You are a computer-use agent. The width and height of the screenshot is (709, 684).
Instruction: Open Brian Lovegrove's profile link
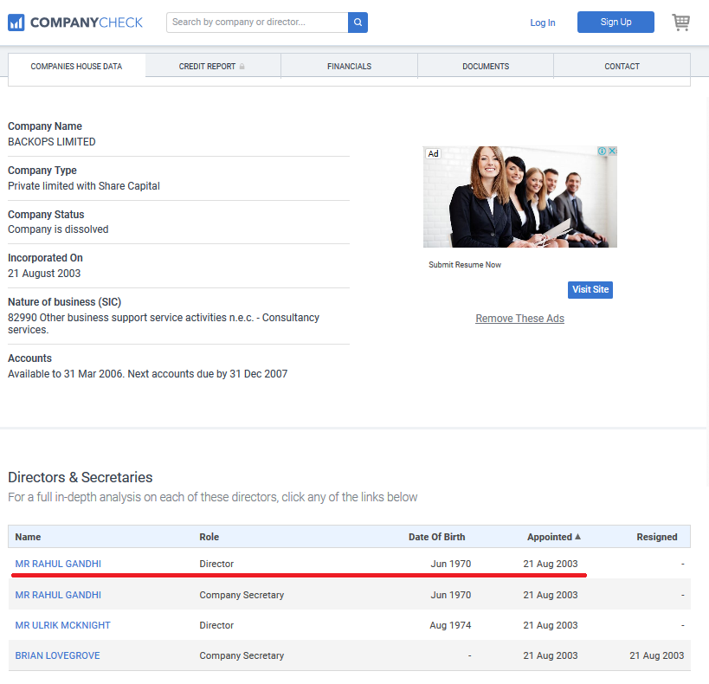click(57, 655)
